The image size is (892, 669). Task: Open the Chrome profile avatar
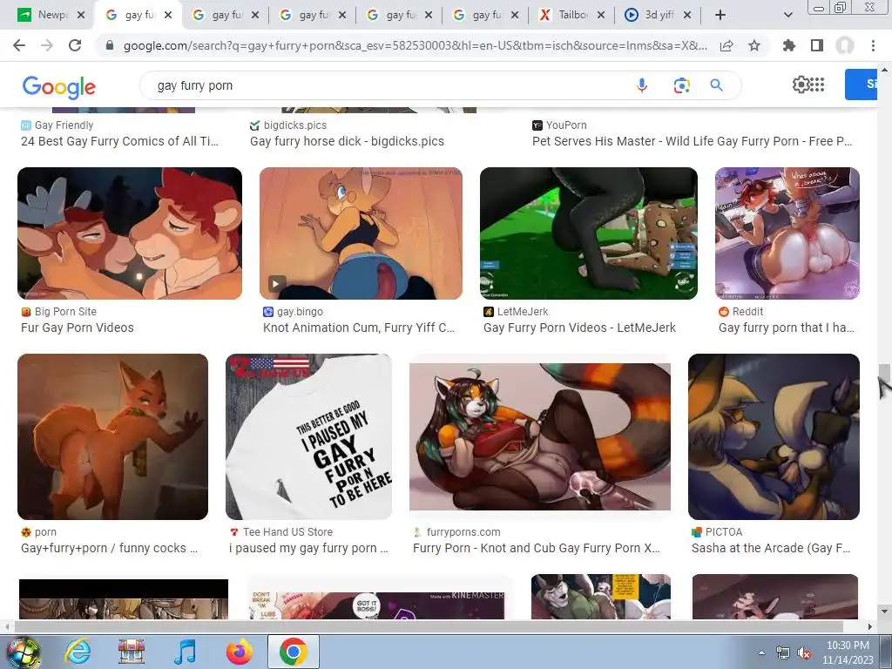tap(845, 45)
